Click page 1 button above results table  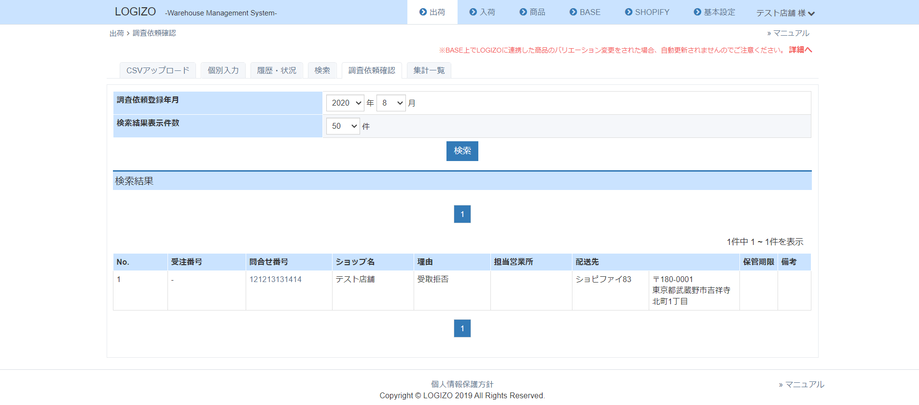click(x=462, y=214)
